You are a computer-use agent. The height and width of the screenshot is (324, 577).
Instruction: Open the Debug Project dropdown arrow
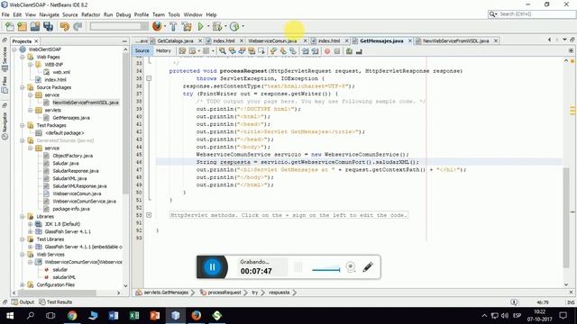(x=225, y=26)
